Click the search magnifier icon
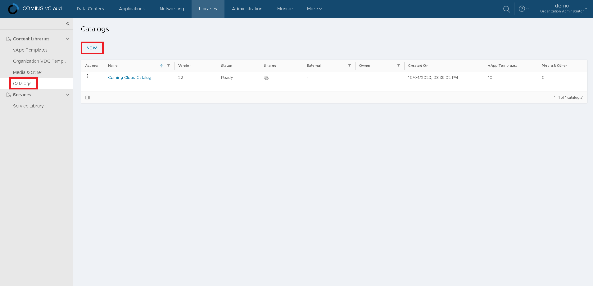 pyautogui.click(x=506, y=9)
